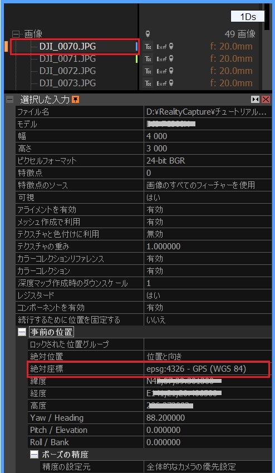
Task: Collapse the 事前の位置 section
Action: coord(22,332)
